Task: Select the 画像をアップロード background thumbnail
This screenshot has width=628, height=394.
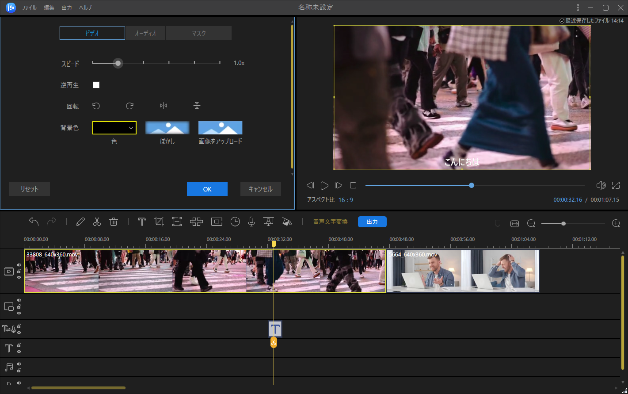Action: click(220, 128)
